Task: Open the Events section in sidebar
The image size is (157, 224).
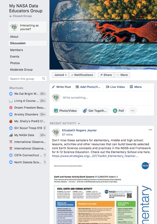Action: (x=15, y=57)
